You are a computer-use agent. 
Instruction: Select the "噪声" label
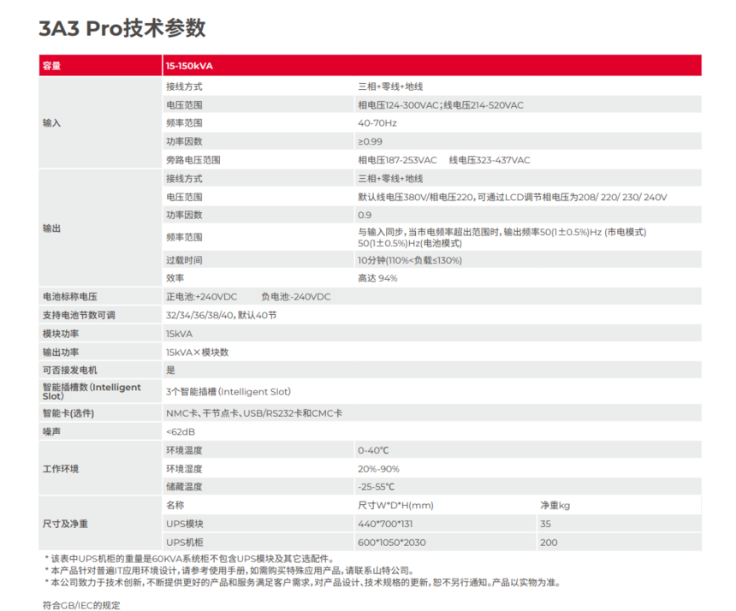[x=51, y=432]
